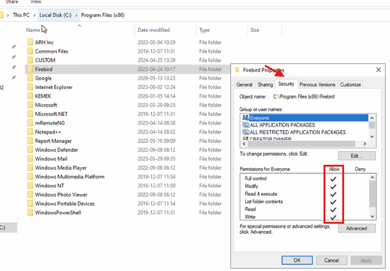The width and height of the screenshot is (390, 271).
Task: Click the Firebird folder icon in file list
Action: pyautogui.click(x=30, y=69)
